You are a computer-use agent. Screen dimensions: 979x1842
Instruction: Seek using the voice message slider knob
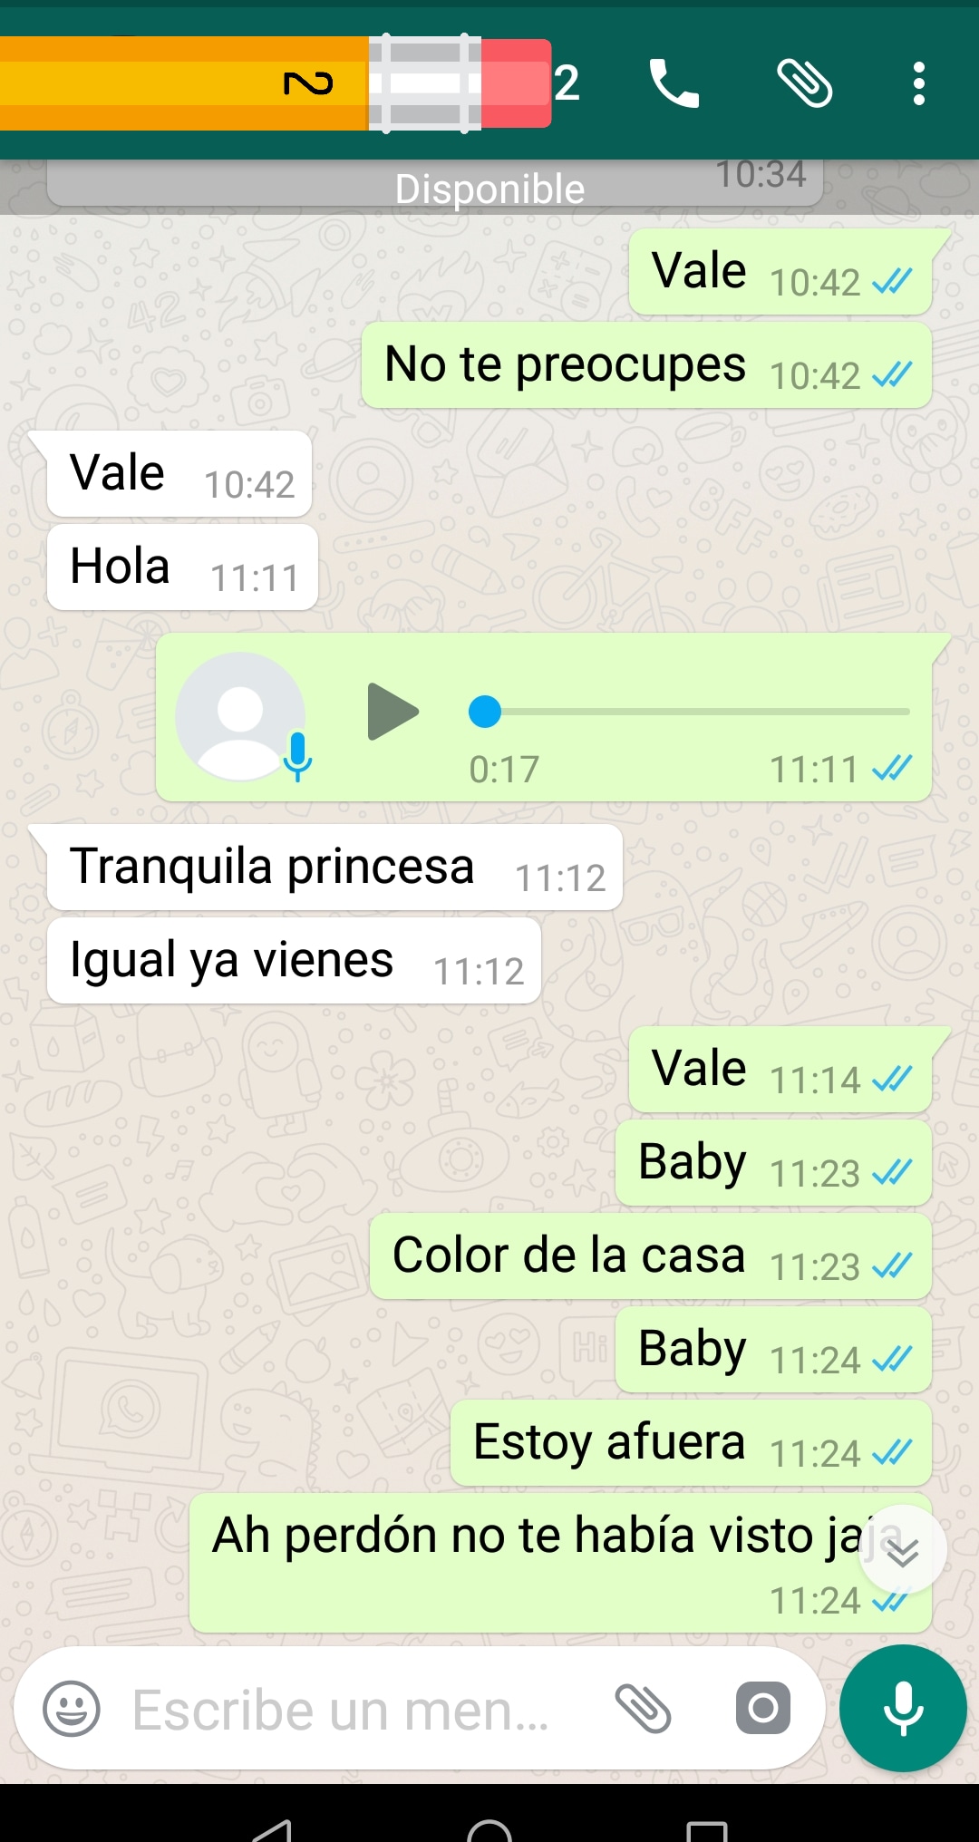485,712
